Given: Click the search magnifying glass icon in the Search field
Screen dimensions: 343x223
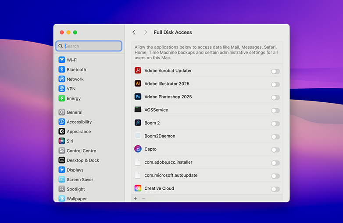Looking at the screenshot, I should point(61,46).
